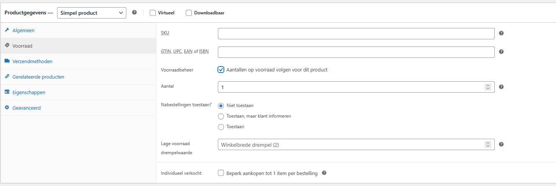Click help icon beside GTIN, UPC, EAN field
The width and height of the screenshot is (556, 186).
point(501,52)
